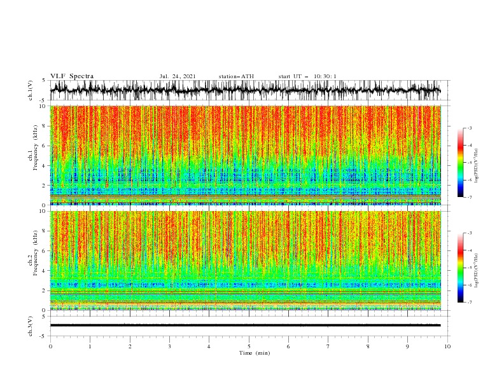Click the ch.2 spectrogram color scale bar
The image size is (504, 389).
[x=461, y=268]
